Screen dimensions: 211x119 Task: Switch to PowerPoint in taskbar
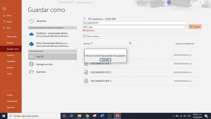tap(117, 116)
